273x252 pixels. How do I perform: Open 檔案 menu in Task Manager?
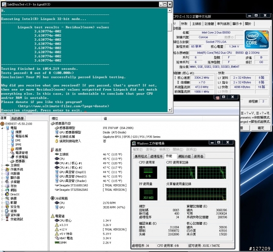point(138,149)
